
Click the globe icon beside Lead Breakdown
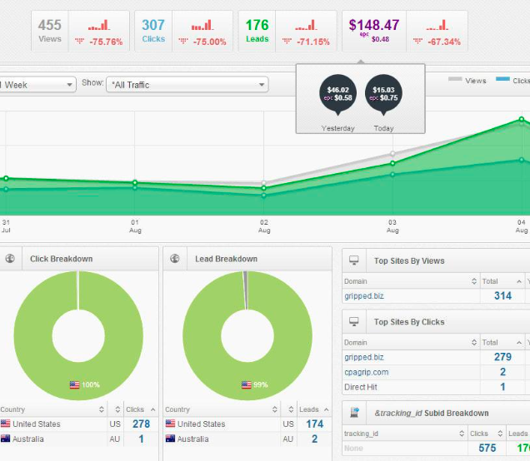[x=175, y=259]
